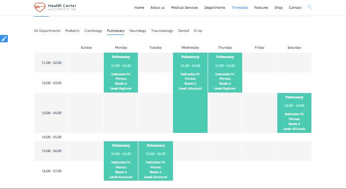The image size is (346, 189).
Task: Click the 12.00 - 13.00 time row label
Action: click(x=51, y=83)
